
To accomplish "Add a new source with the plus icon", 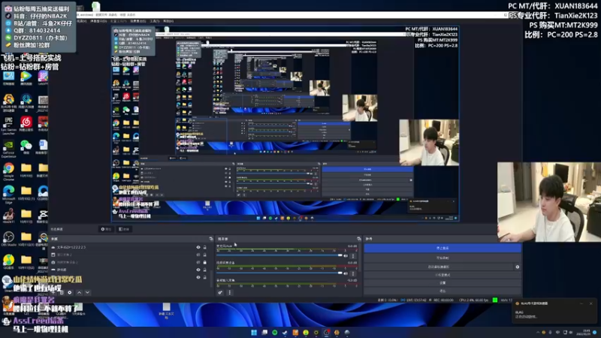I will [x=53, y=292].
